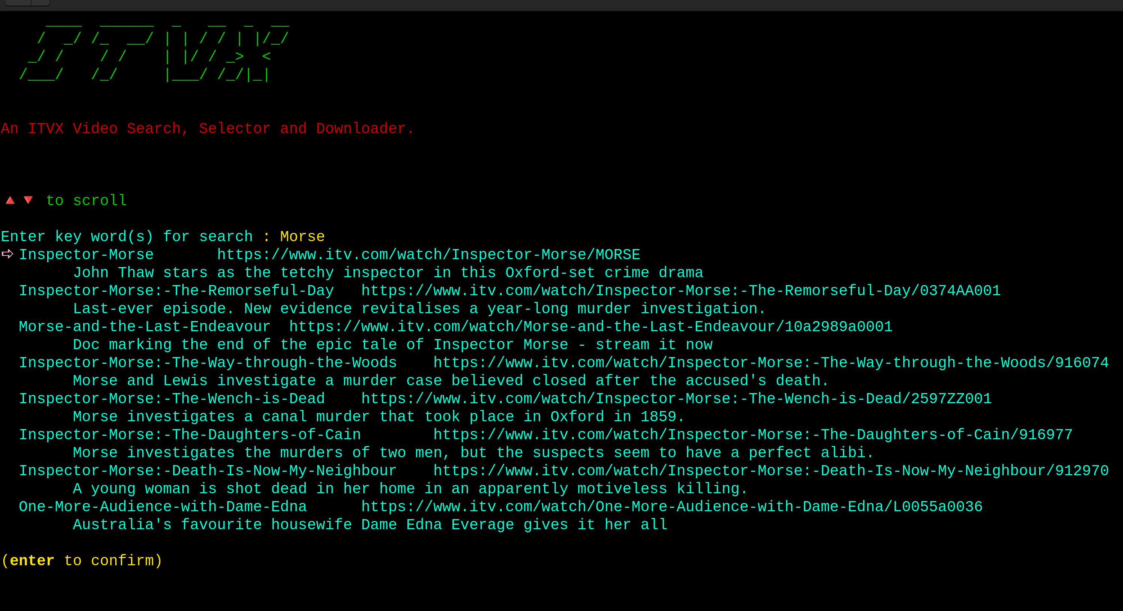This screenshot has width=1123, height=611.
Task: Click the red down arrow scroll icon
Action: [x=28, y=200]
